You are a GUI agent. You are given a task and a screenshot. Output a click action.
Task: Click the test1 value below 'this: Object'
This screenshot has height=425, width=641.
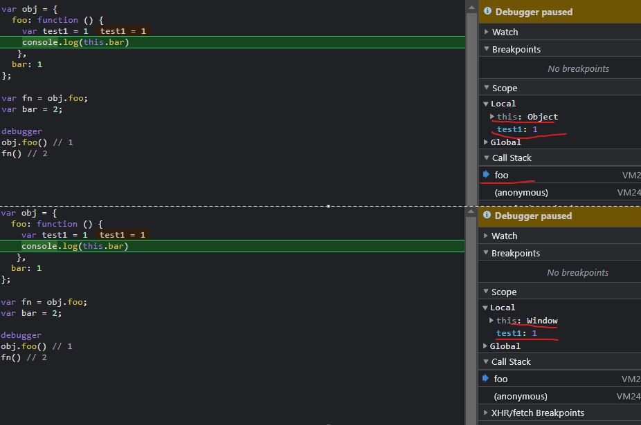click(534, 129)
